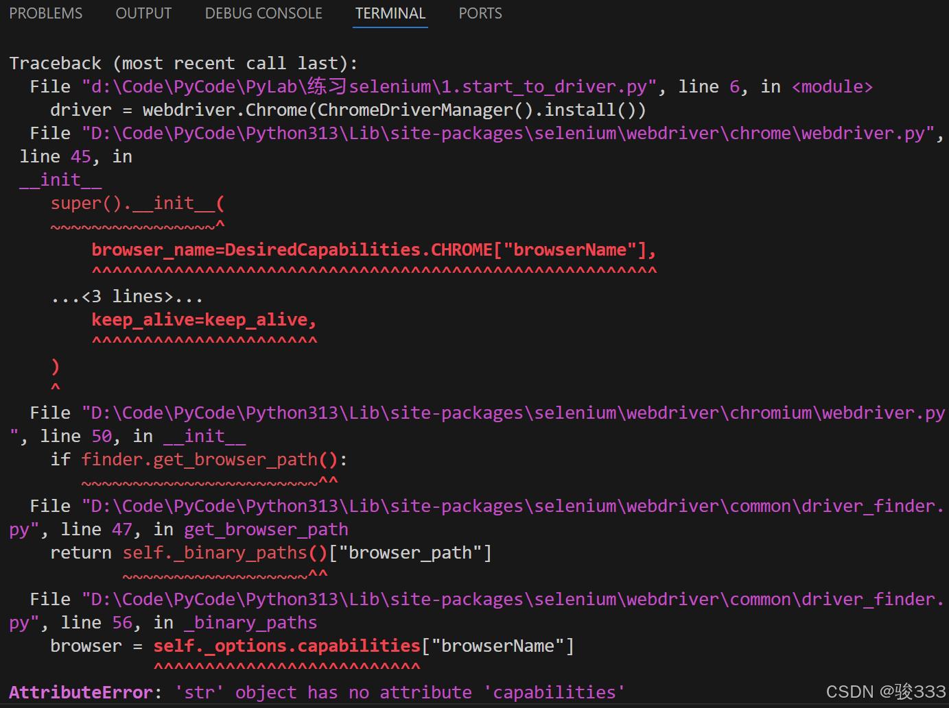This screenshot has width=949, height=708.
Task: Click the DesiredCapabilities.CHROME highlighted line
Action: coord(374,249)
